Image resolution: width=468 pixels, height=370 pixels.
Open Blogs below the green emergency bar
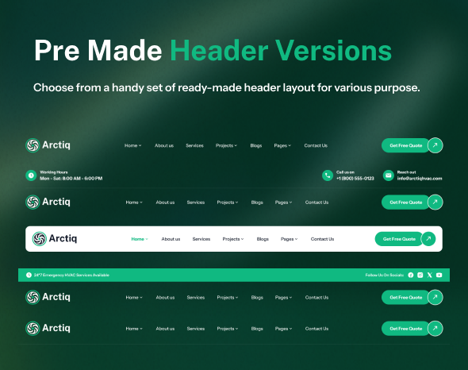click(257, 298)
